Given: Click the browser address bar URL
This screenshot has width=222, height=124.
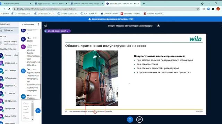Looking at the screenshot, I should click(46, 9).
